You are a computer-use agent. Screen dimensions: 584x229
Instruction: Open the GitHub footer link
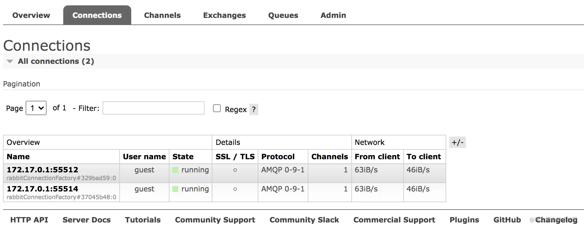click(507, 220)
